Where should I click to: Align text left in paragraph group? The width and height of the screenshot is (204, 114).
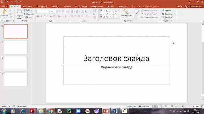click(x=72, y=16)
